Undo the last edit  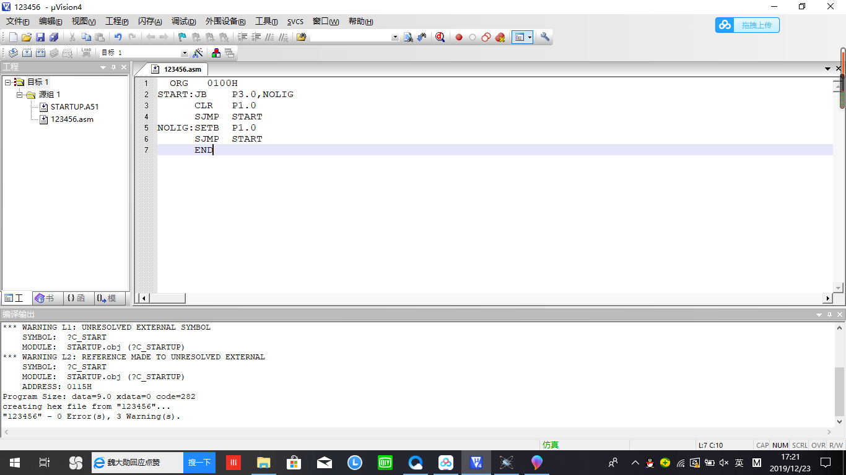point(118,37)
